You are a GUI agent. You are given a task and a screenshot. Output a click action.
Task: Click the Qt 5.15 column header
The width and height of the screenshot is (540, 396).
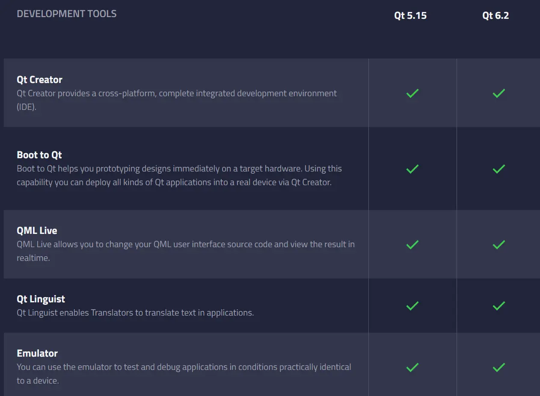410,16
